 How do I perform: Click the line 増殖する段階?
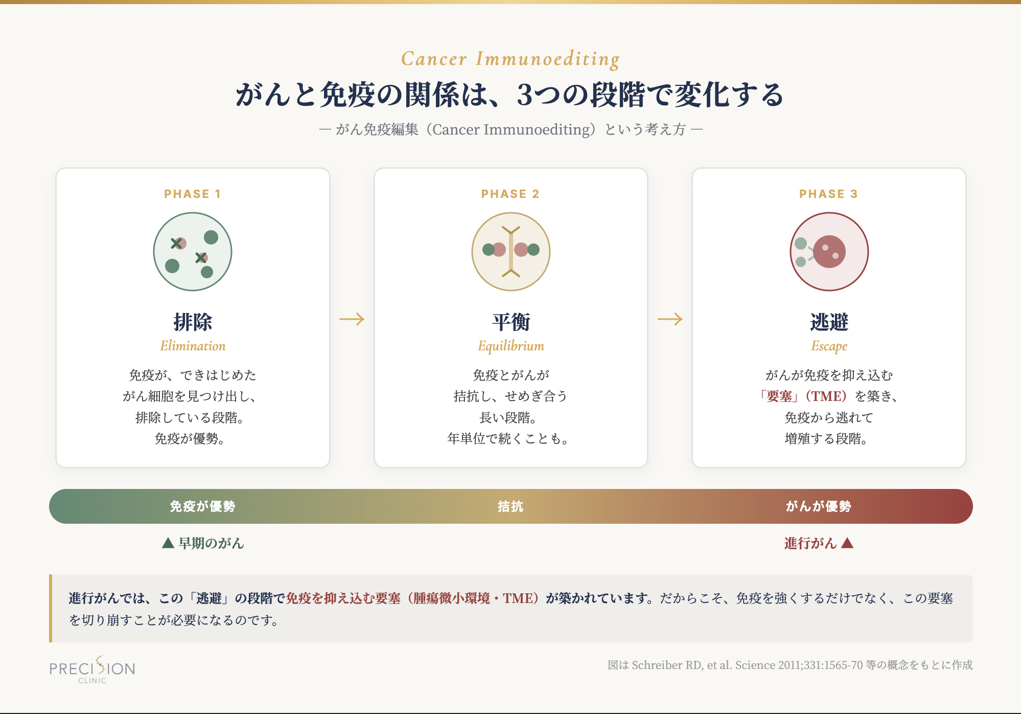826,439
